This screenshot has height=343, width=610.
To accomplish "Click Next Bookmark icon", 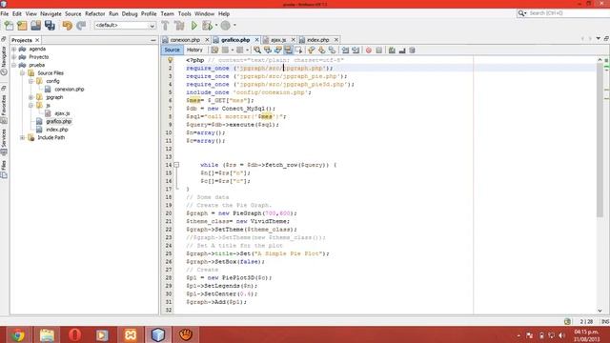I will tap(322, 50).
